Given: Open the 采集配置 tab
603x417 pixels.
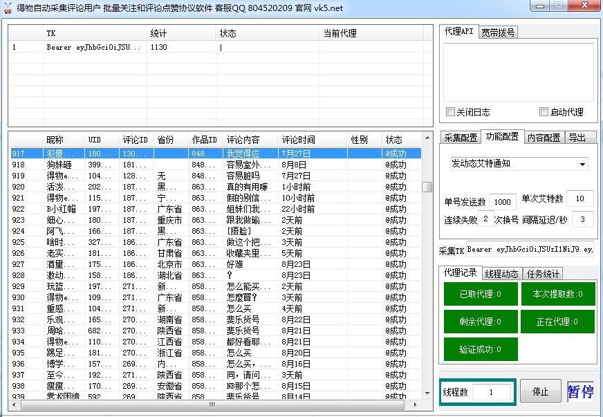Looking at the screenshot, I should point(461,137).
